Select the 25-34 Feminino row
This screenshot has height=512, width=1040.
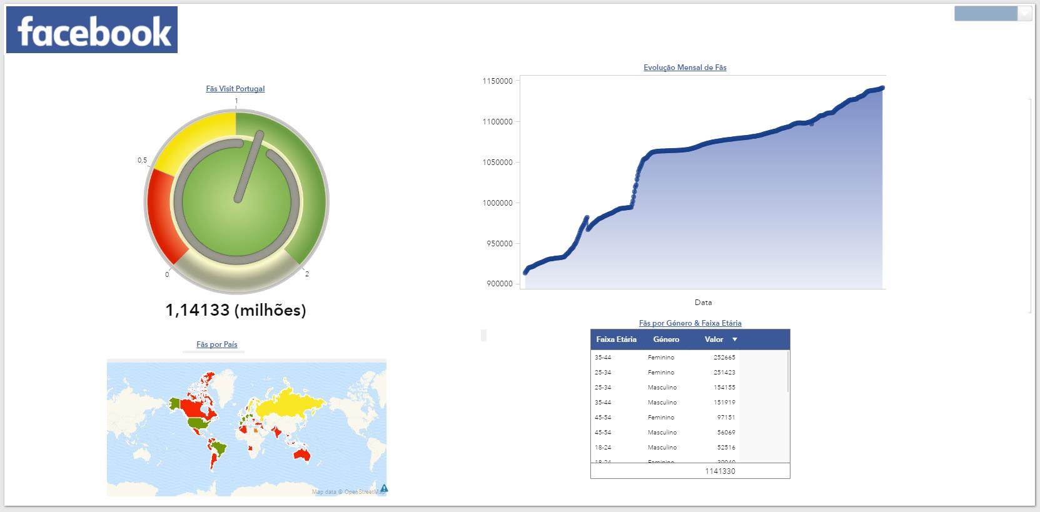pyautogui.click(x=665, y=373)
